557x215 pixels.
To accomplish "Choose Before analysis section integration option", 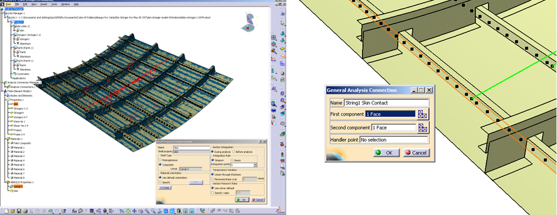I will tap(233, 152).
